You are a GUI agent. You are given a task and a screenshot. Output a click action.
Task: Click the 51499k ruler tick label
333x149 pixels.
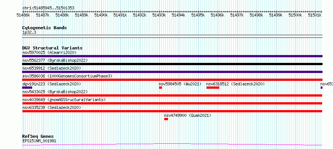276,15
